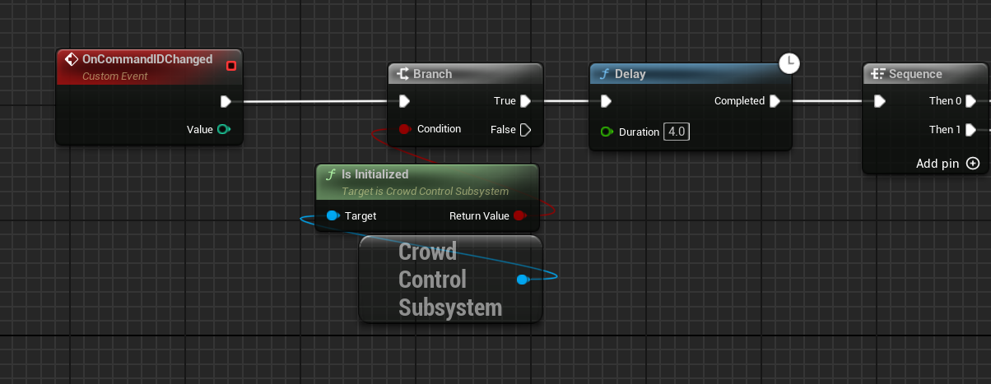Image resolution: width=991 pixels, height=384 pixels.
Task: Click the green Duration input pin
Action: [607, 132]
